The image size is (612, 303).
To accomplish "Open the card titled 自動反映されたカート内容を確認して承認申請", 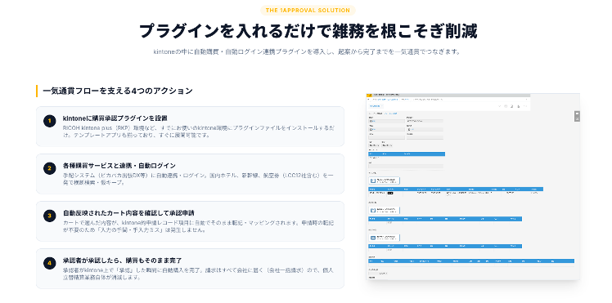I will click(x=190, y=221).
